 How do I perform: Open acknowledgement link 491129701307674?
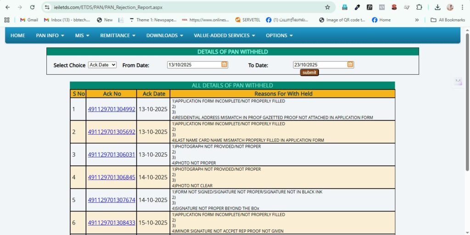tap(112, 200)
